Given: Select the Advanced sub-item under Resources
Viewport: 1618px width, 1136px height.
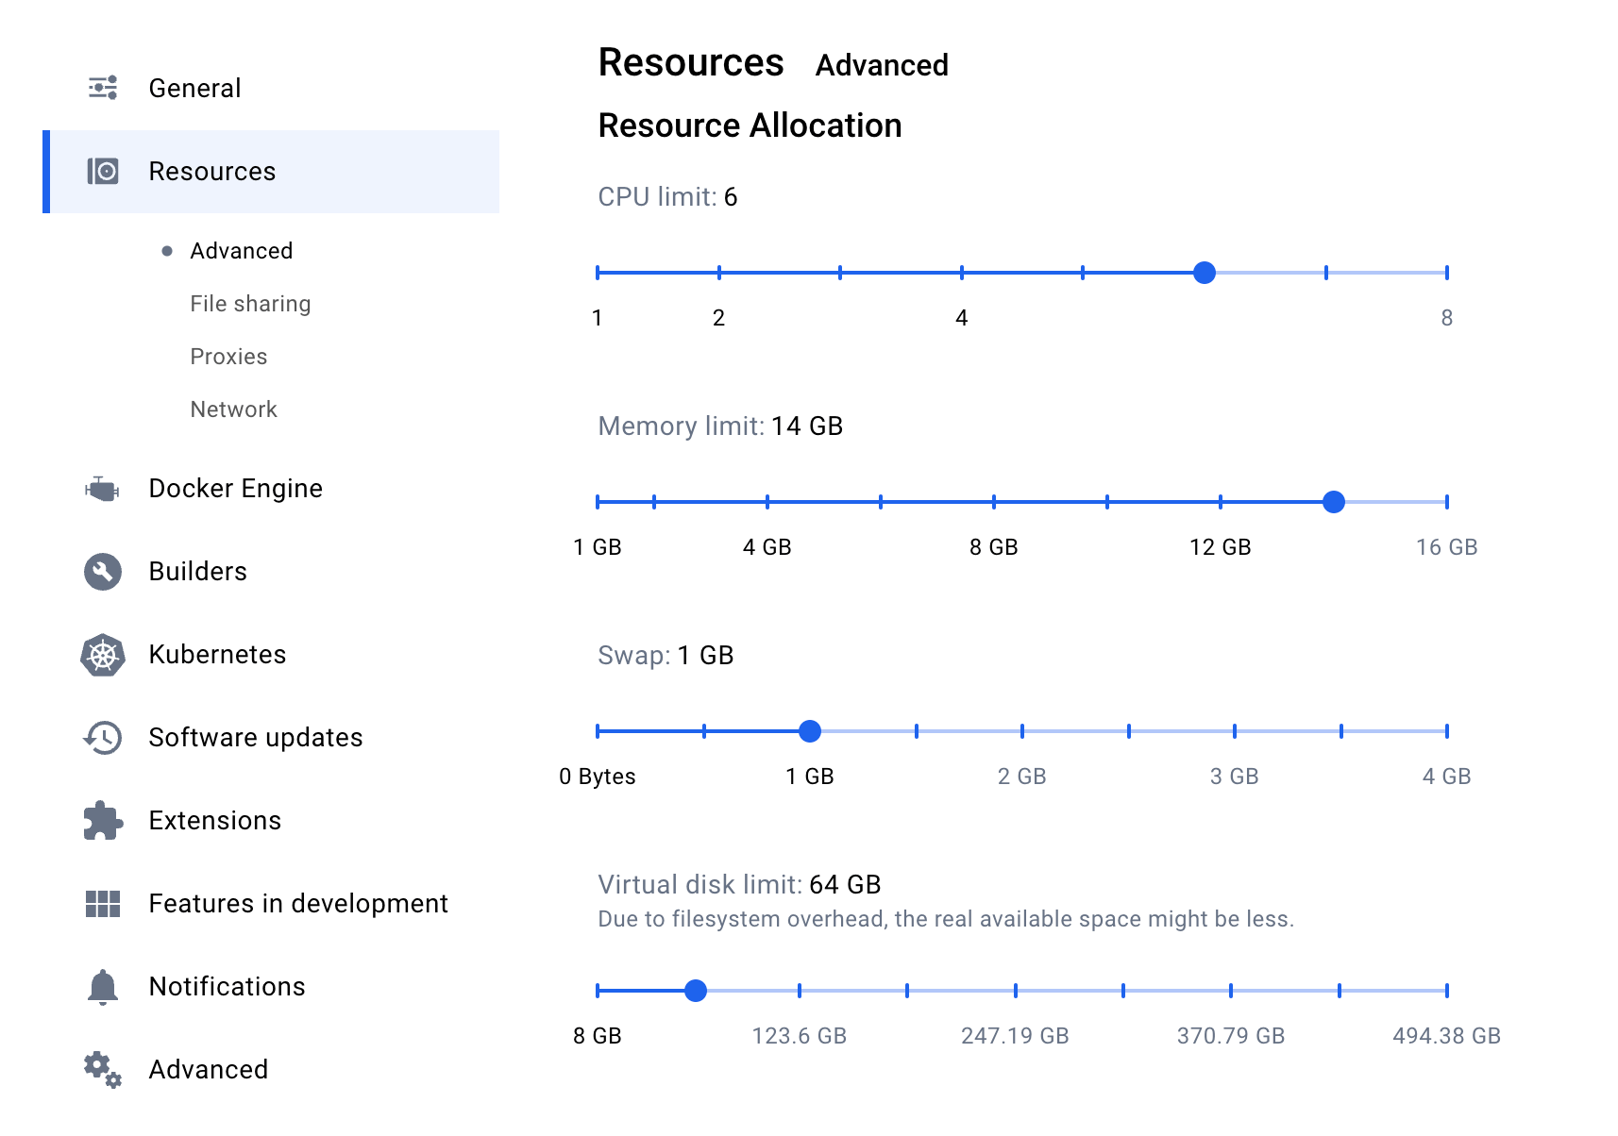Looking at the screenshot, I should click(x=241, y=251).
